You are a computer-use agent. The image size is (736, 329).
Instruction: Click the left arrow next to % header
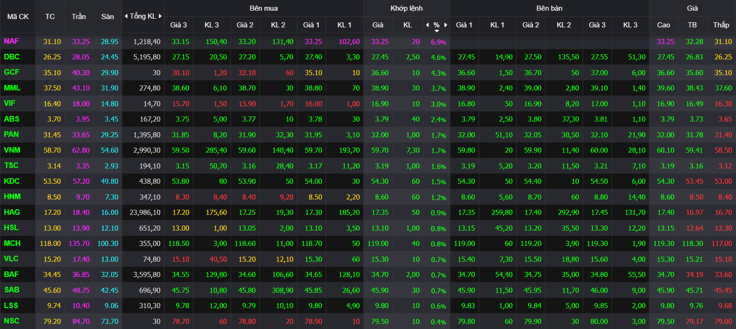(427, 25)
